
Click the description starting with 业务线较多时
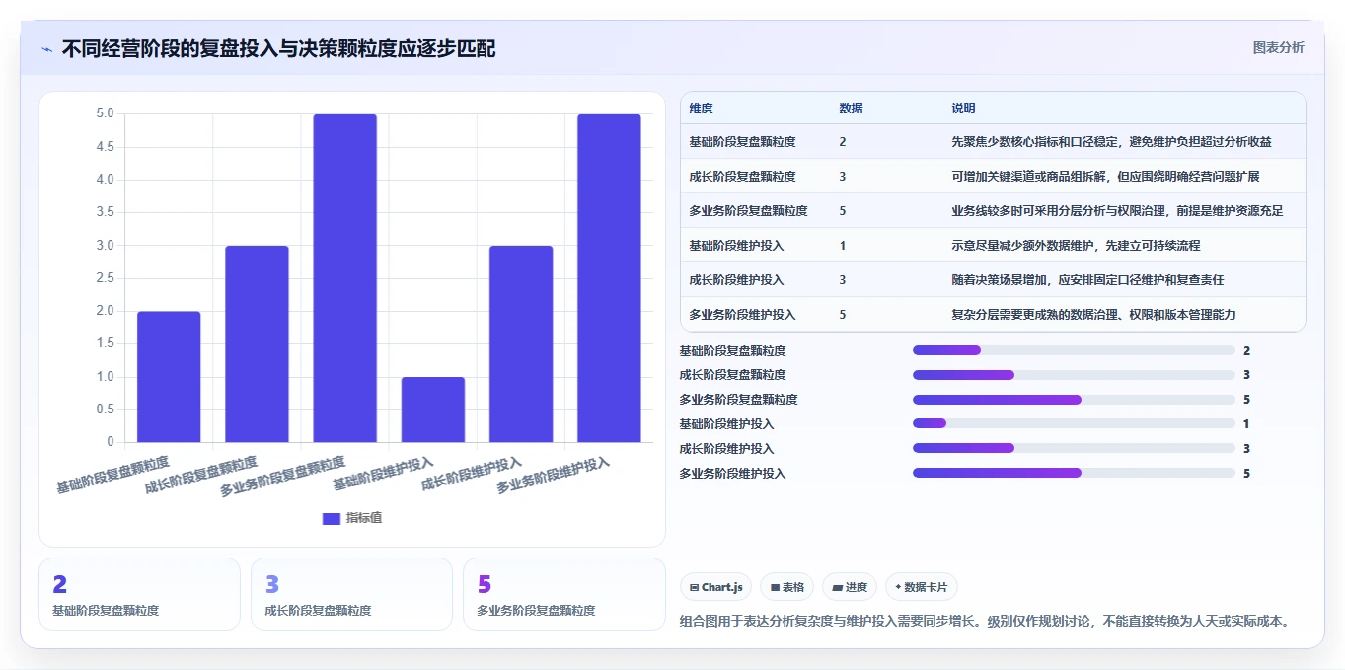click(1117, 211)
